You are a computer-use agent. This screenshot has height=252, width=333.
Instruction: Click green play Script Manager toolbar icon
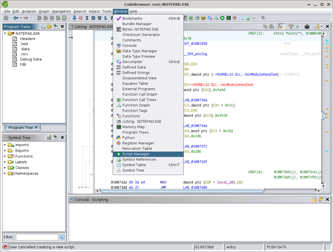click(222, 18)
